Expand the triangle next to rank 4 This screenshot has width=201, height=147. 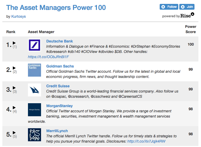pos(14,107)
